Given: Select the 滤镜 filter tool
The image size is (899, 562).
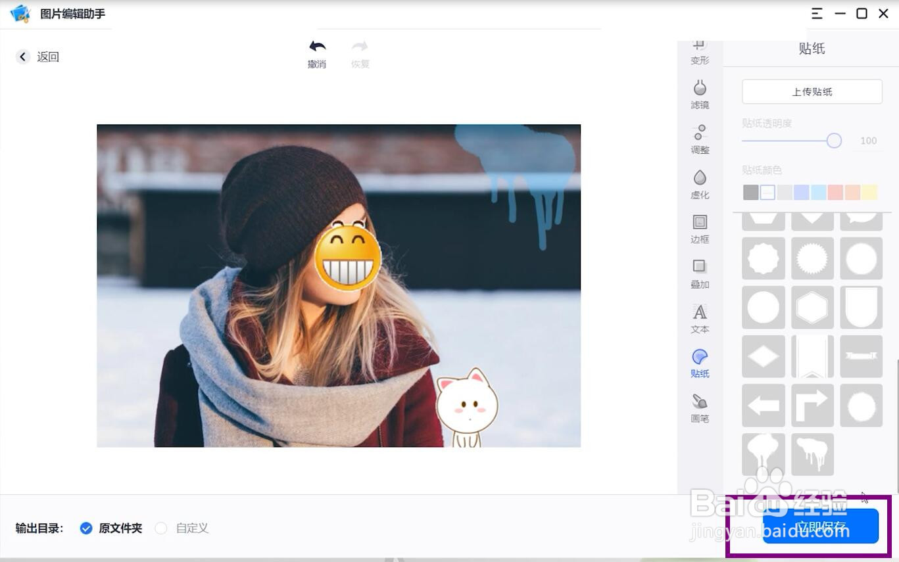Looking at the screenshot, I should [700, 95].
